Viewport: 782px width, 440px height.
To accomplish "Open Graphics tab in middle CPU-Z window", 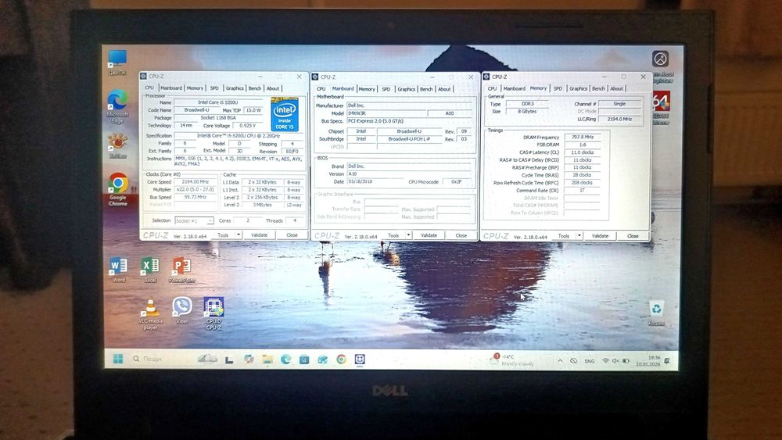I will tap(406, 88).
